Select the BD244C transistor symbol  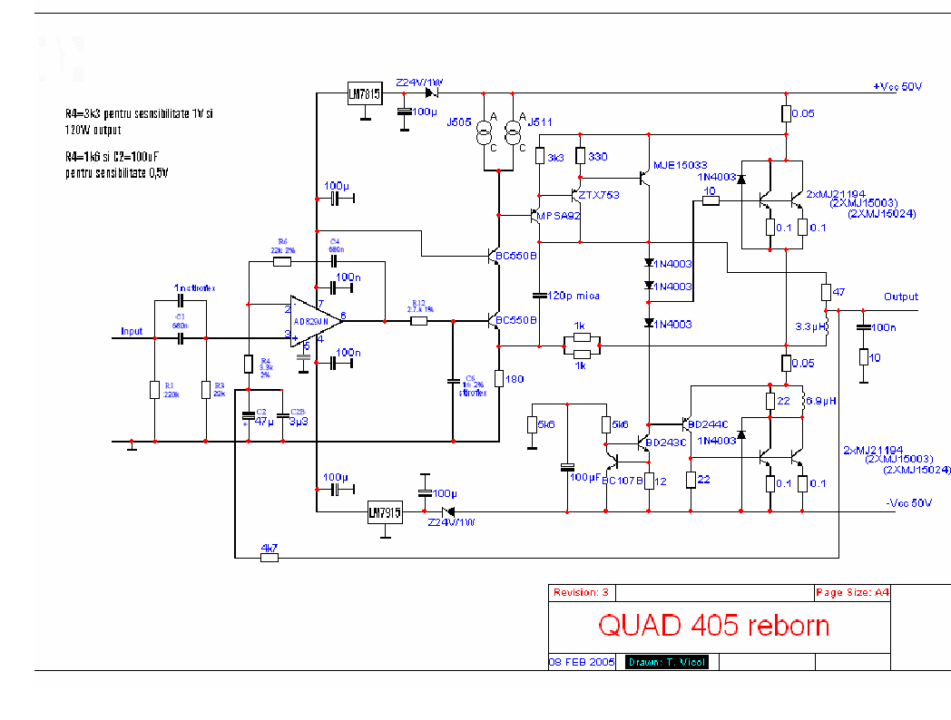tap(687, 424)
